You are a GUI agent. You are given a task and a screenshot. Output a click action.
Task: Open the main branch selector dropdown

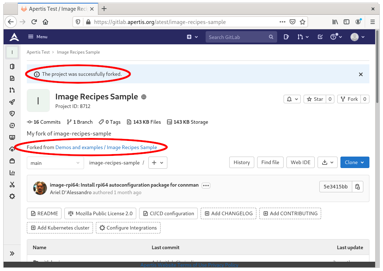[55, 163]
